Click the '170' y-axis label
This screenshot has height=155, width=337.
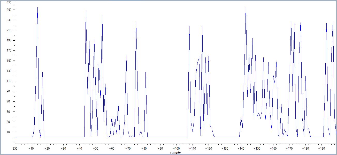pos(9,50)
